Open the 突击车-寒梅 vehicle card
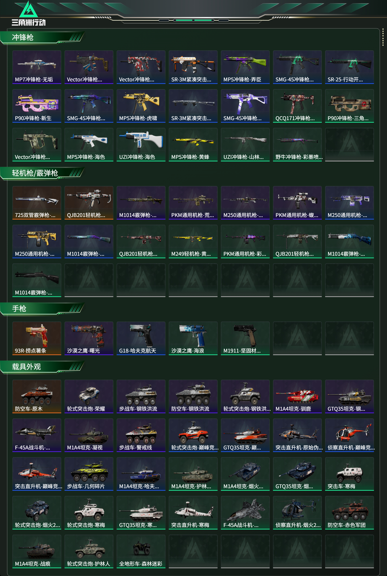The height and width of the screenshot is (576, 387). (x=350, y=474)
